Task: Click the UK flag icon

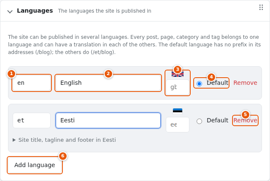Action: click(178, 74)
